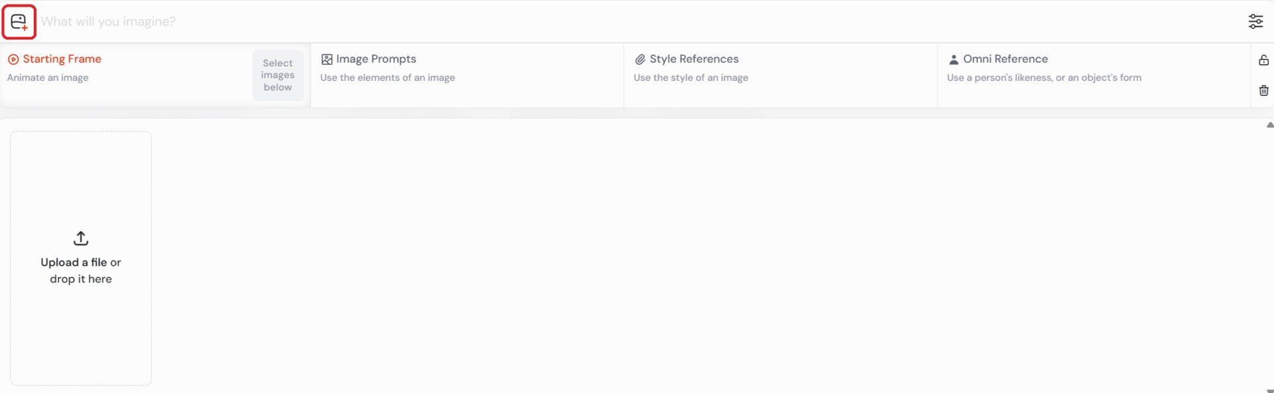This screenshot has height=393, width=1274.
Task: Click the scrollbar down arrow
Action: point(1269,390)
